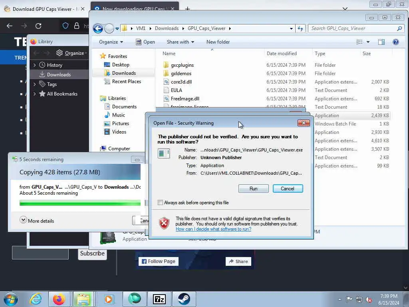Sort by the Size column header
The width and height of the screenshot is (409, 307).
pos(367,53)
